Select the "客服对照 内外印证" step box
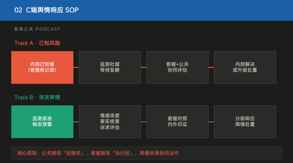 click(177, 121)
